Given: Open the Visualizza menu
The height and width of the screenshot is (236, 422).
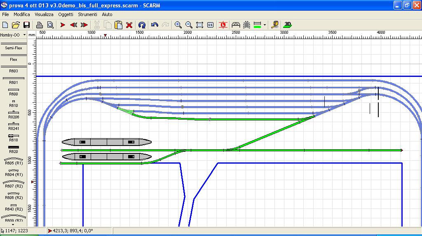Looking at the screenshot, I should click(44, 14).
